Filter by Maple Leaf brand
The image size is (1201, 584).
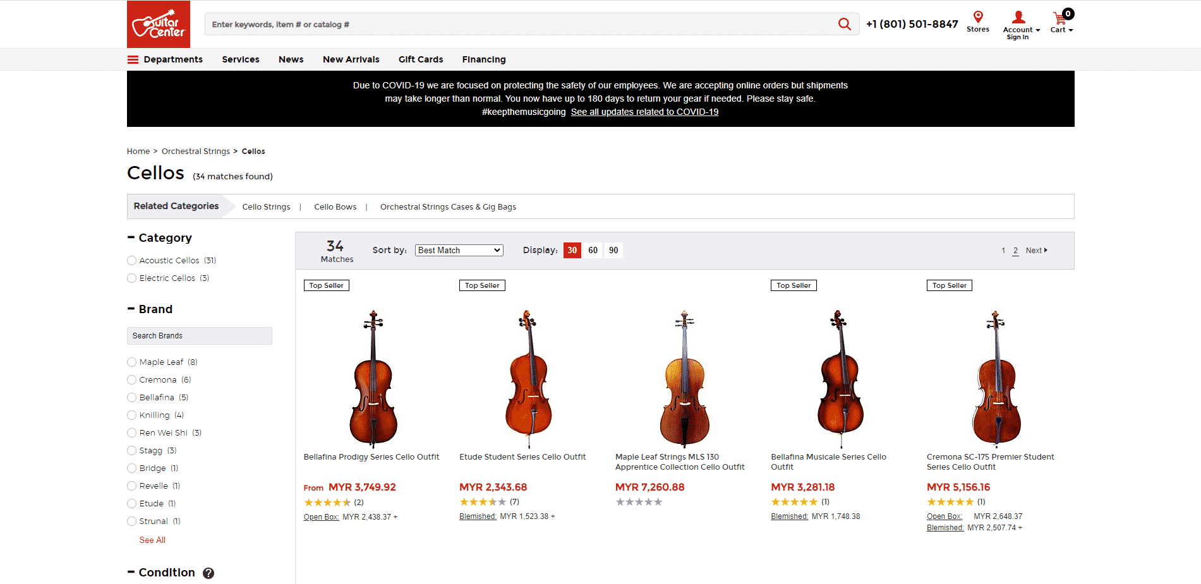tap(131, 362)
